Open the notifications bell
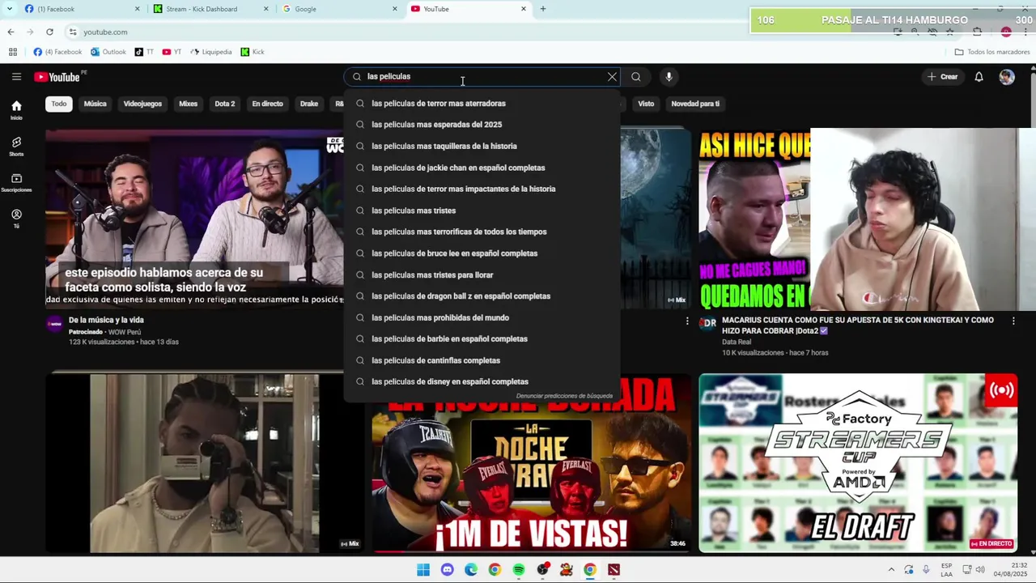 coord(979,77)
